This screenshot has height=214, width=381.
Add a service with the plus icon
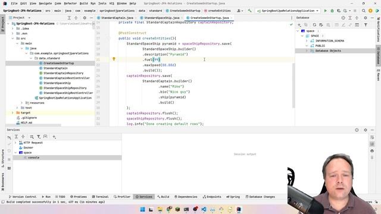click(x=54, y=137)
